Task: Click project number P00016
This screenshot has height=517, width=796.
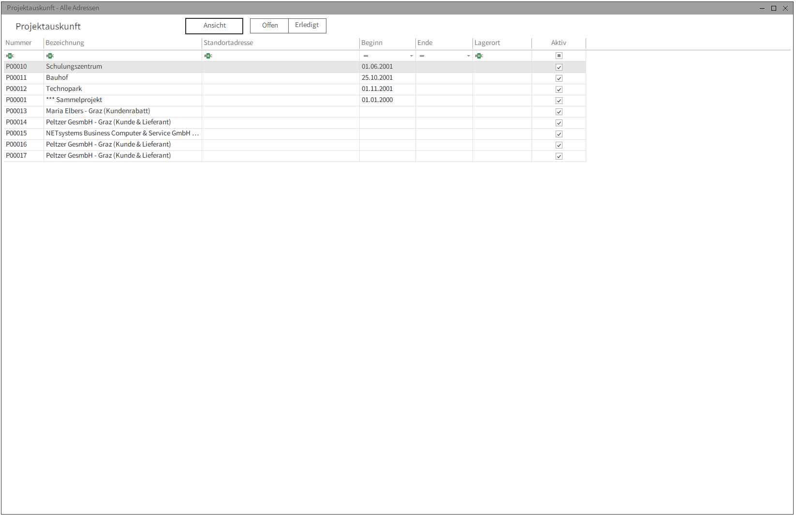Action: click(x=16, y=145)
